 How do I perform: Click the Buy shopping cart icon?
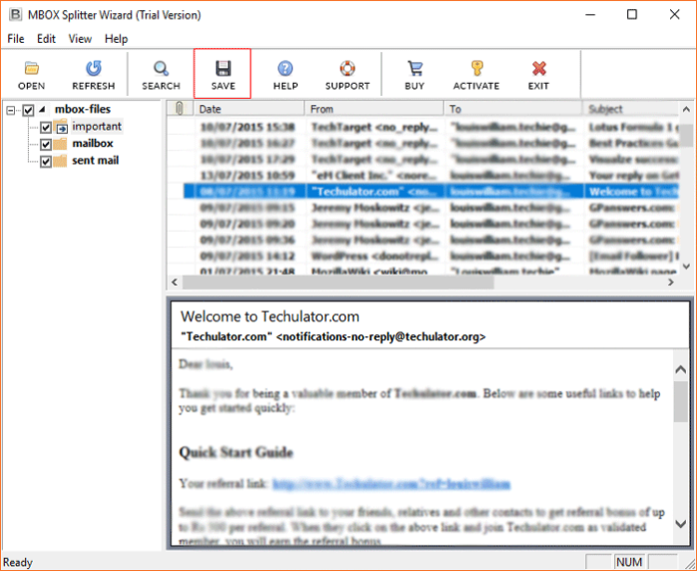pyautogui.click(x=414, y=69)
